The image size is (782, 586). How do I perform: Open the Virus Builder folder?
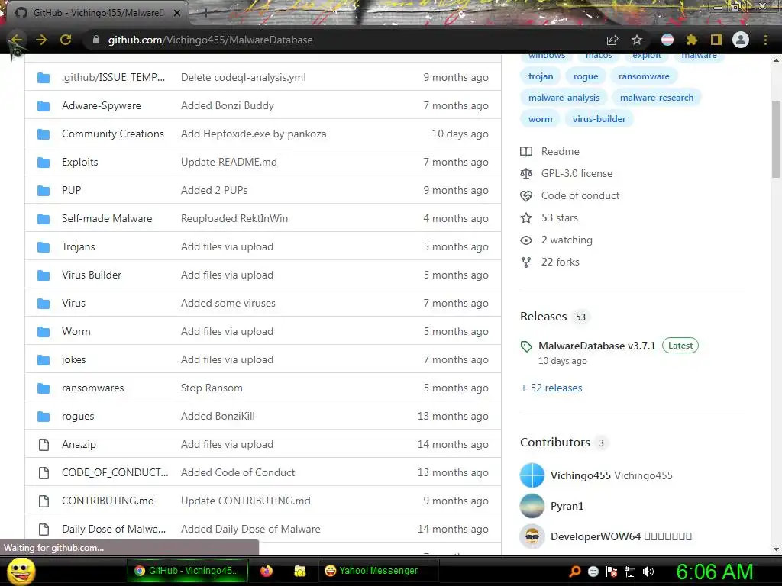(92, 275)
